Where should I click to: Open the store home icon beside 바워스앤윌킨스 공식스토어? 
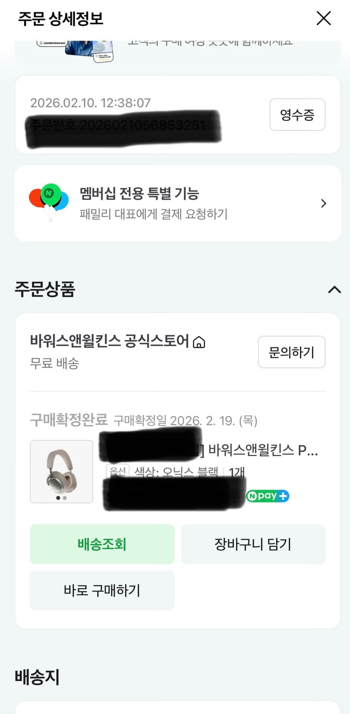(x=199, y=342)
